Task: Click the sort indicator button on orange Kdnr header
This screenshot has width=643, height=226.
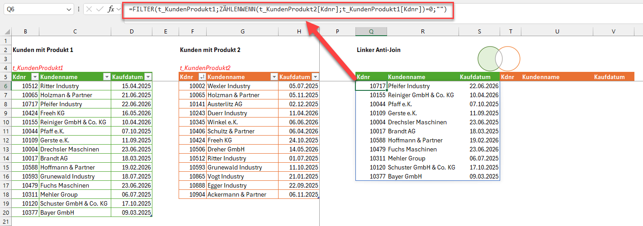Action: [x=202, y=77]
